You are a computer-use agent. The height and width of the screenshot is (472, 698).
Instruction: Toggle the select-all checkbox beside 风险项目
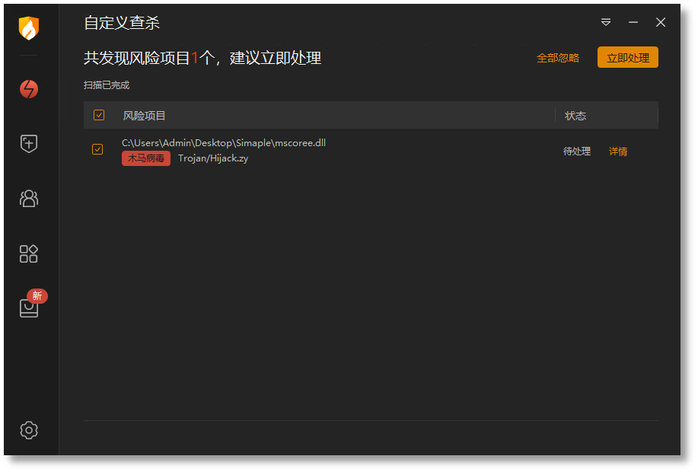click(x=99, y=115)
